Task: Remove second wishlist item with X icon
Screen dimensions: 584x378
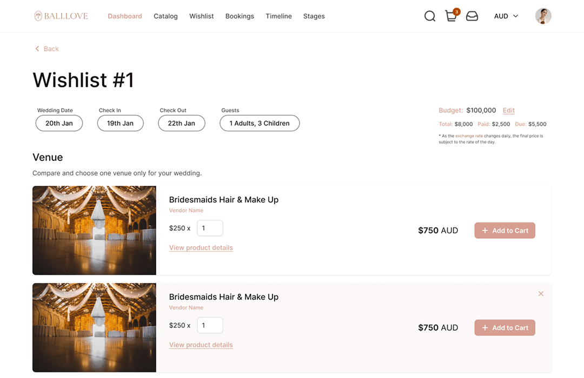Action: [541, 294]
